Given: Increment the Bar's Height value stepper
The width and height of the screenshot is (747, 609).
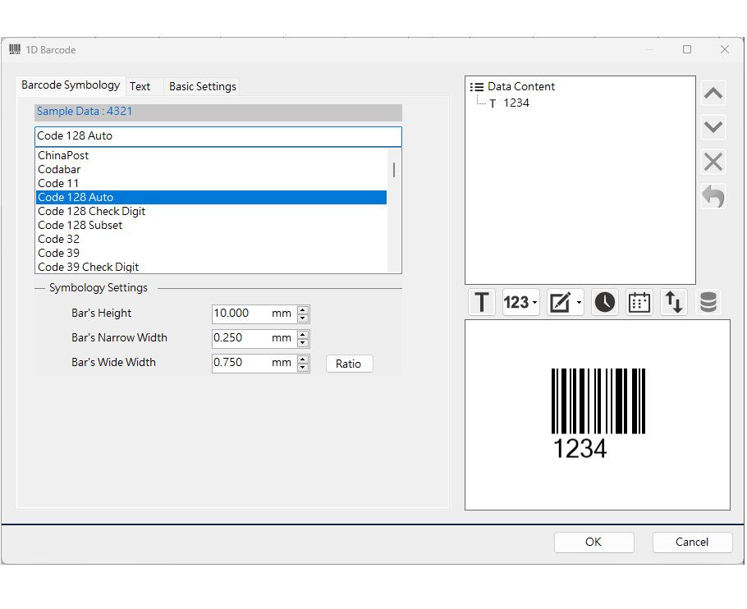Looking at the screenshot, I should pos(302,309).
